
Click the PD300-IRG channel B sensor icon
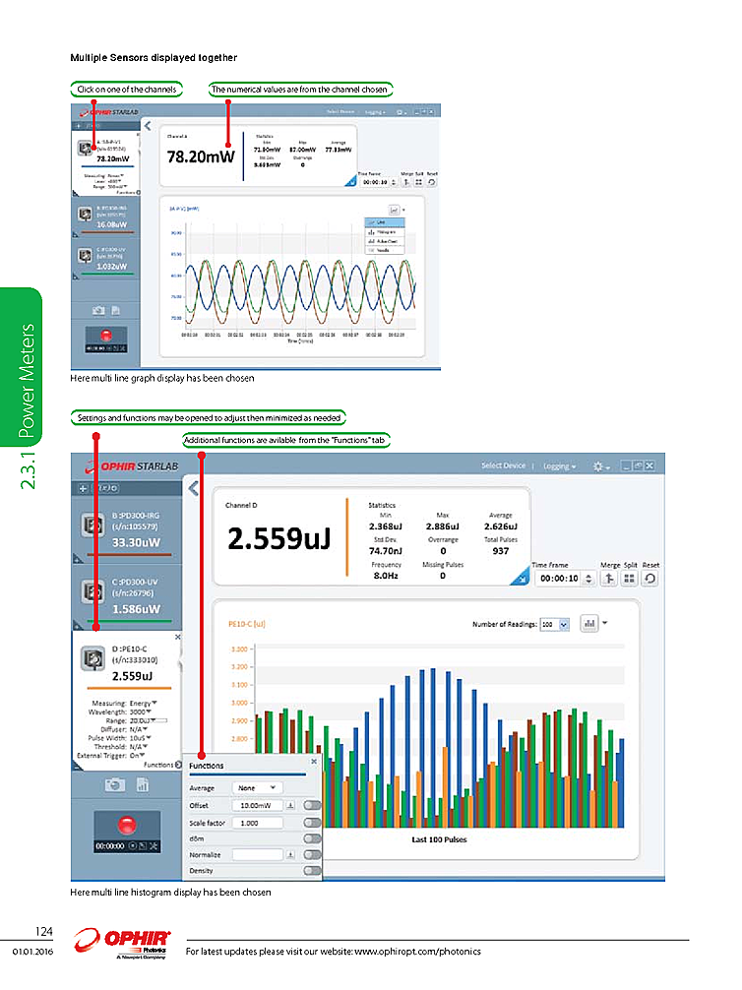(94, 526)
